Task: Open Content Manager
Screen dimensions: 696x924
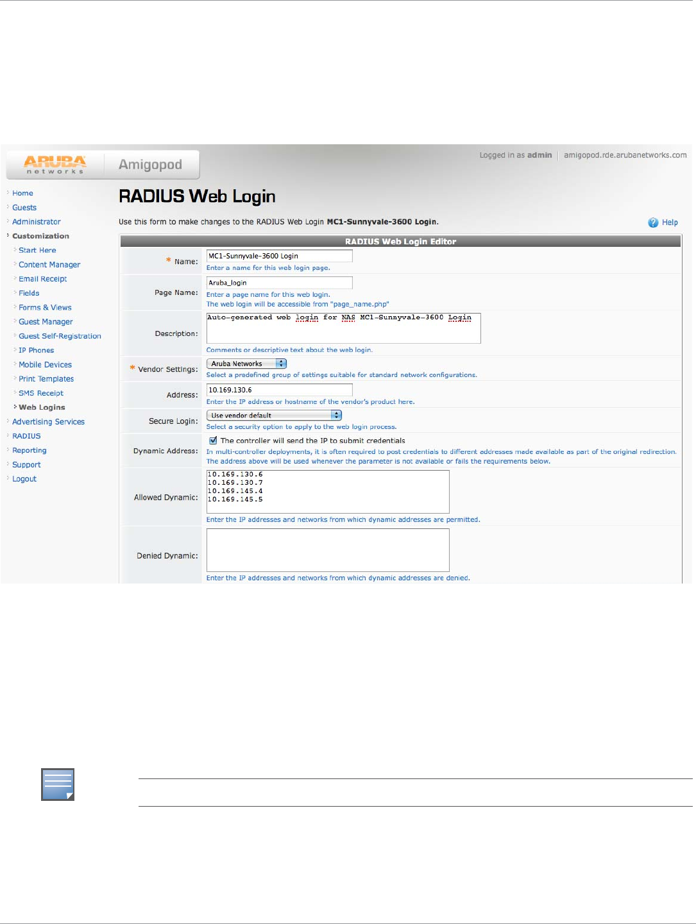Action: pos(49,265)
